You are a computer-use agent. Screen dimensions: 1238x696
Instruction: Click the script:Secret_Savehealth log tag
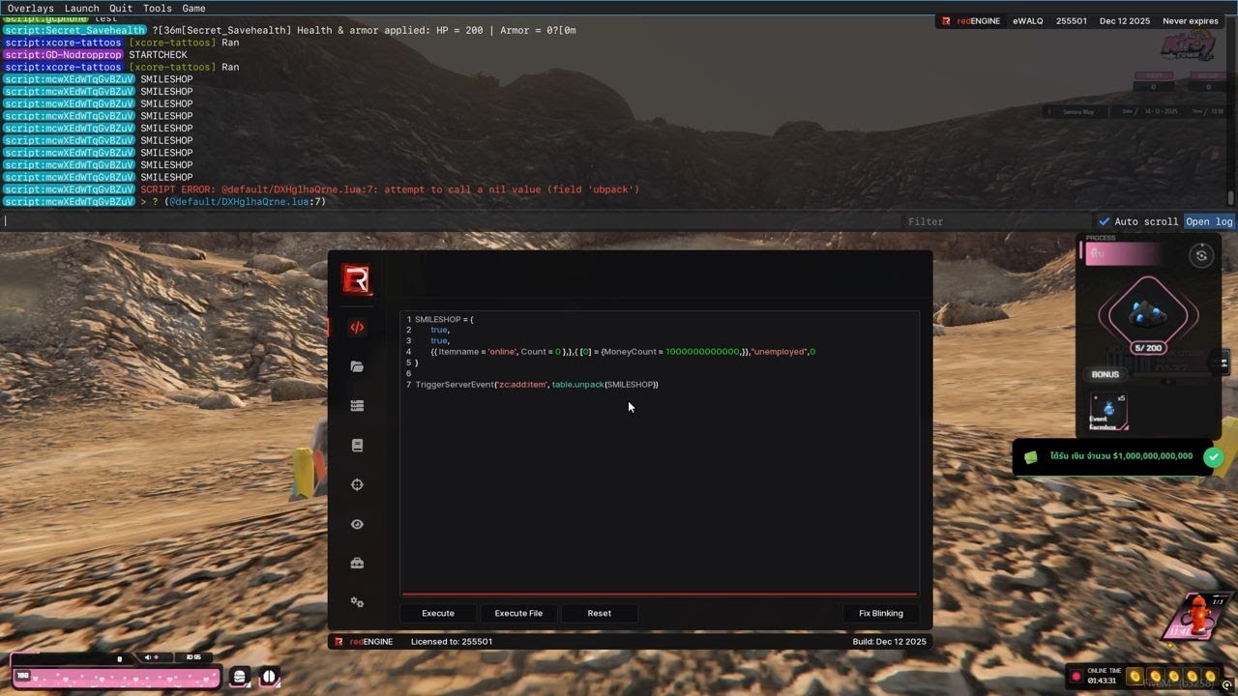[74, 30]
